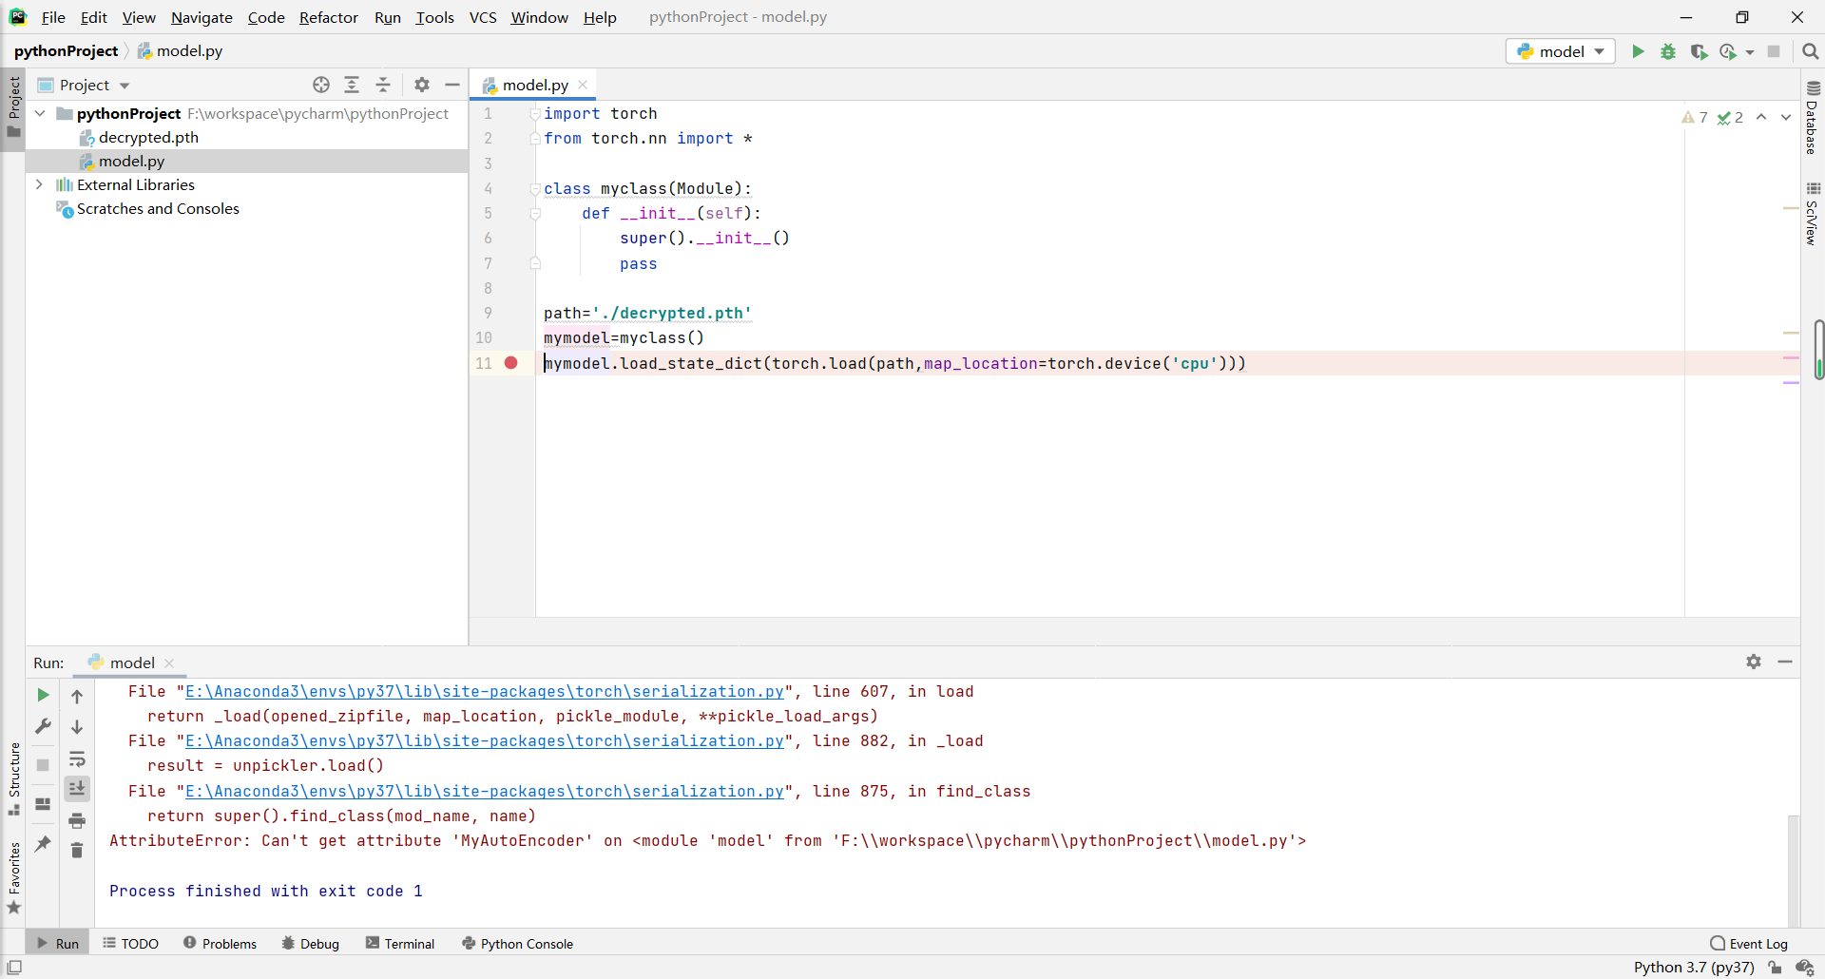The width and height of the screenshot is (1825, 979).
Task: Toggle scroll to end in Run console
Action: click(x=77, y=788)
